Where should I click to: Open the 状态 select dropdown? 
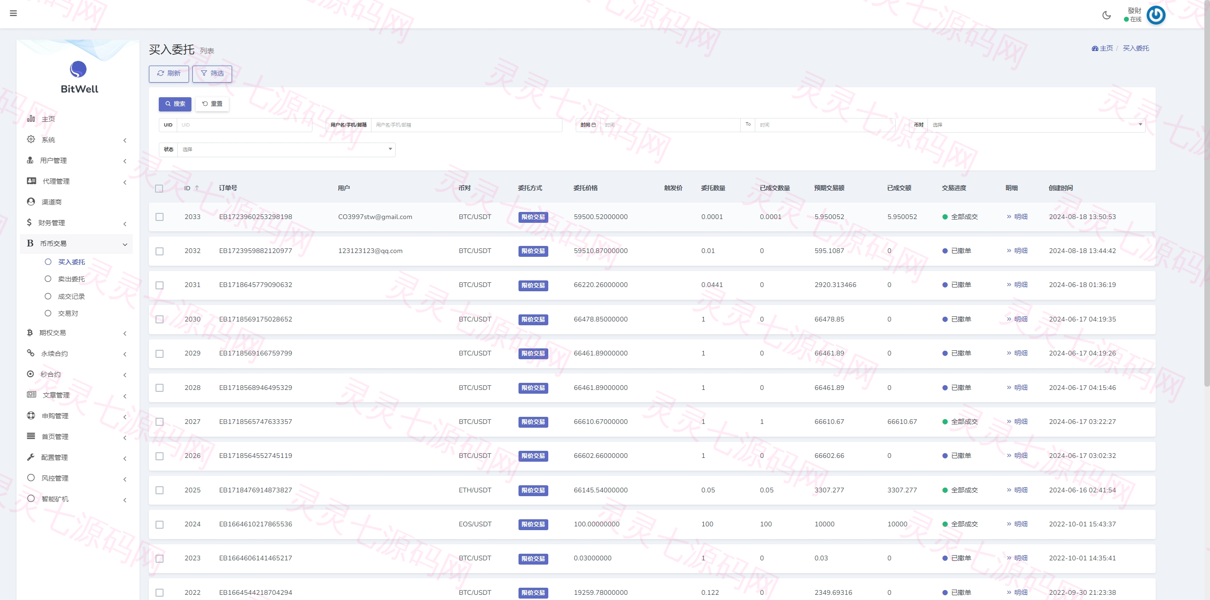(x=286, y=150)
